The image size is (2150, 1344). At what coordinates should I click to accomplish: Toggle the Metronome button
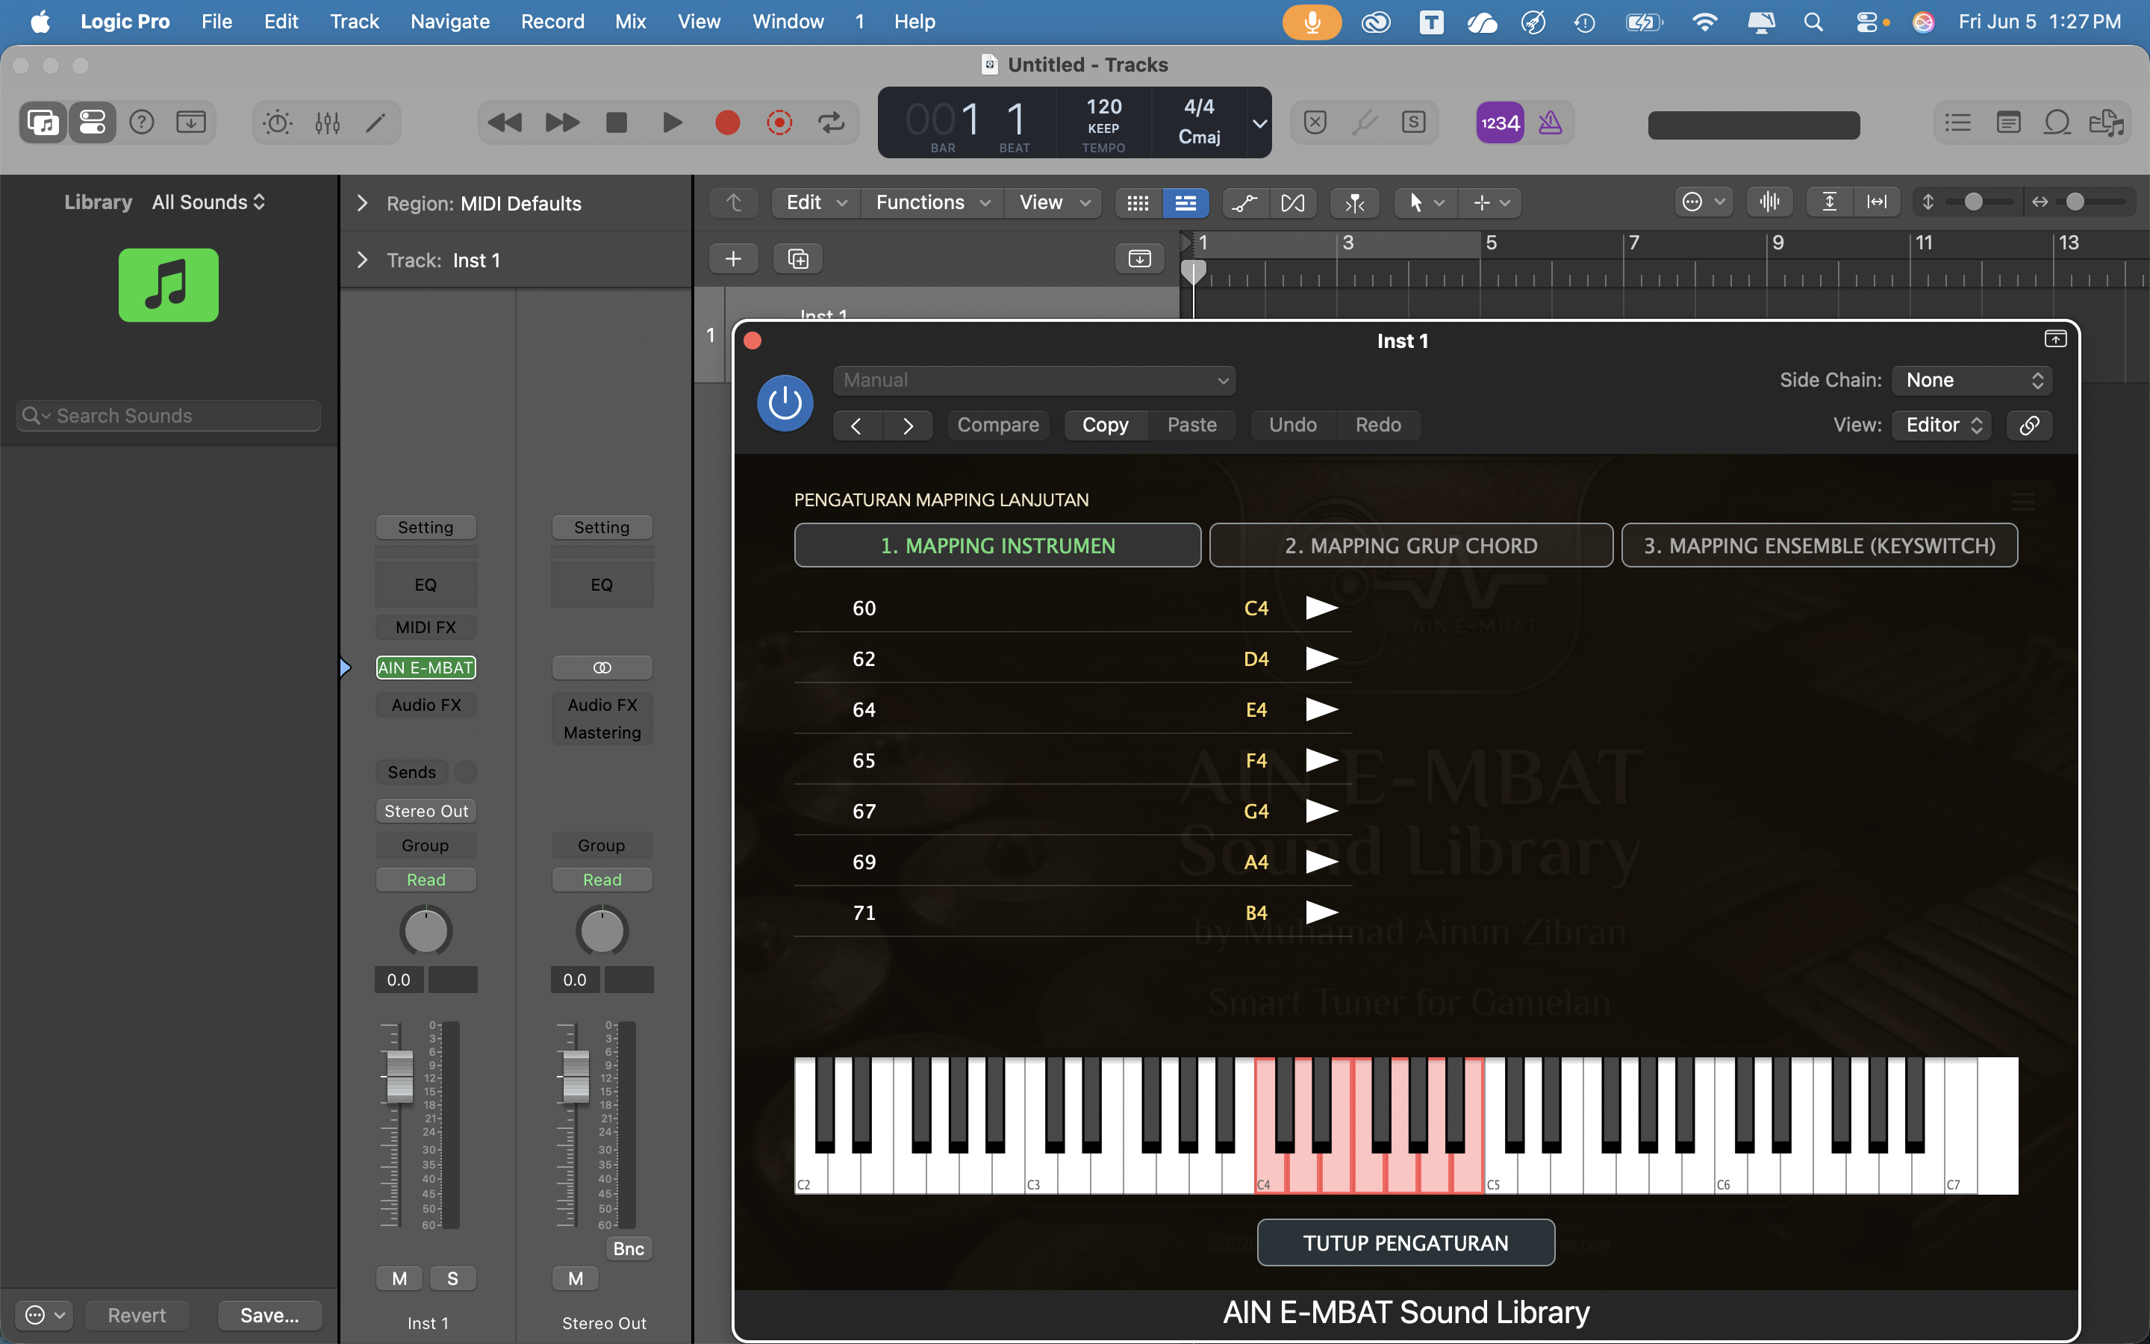1551,122
